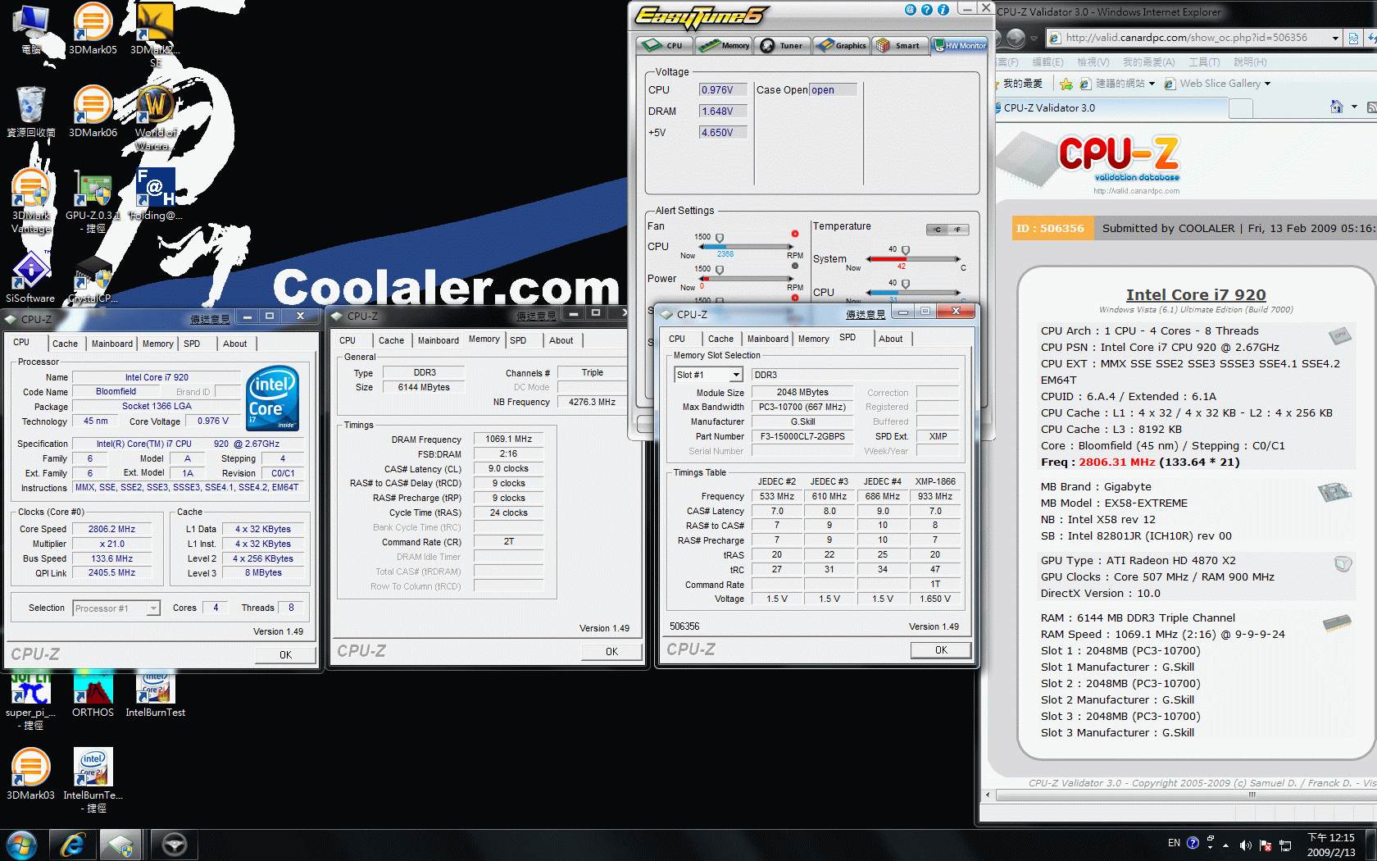Click the Windows Start orb
This screenshot has height=861, width=1377.
pos(22,845)
